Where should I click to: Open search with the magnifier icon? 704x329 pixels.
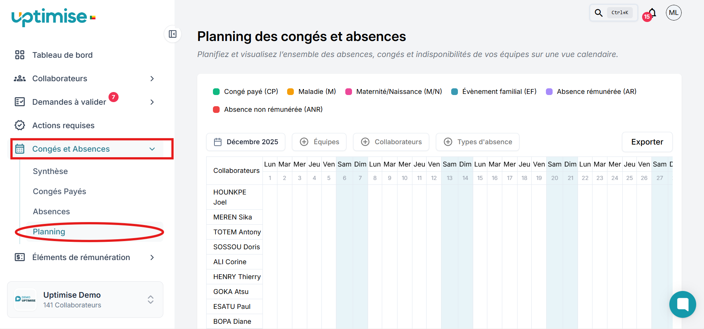[598, 13]
